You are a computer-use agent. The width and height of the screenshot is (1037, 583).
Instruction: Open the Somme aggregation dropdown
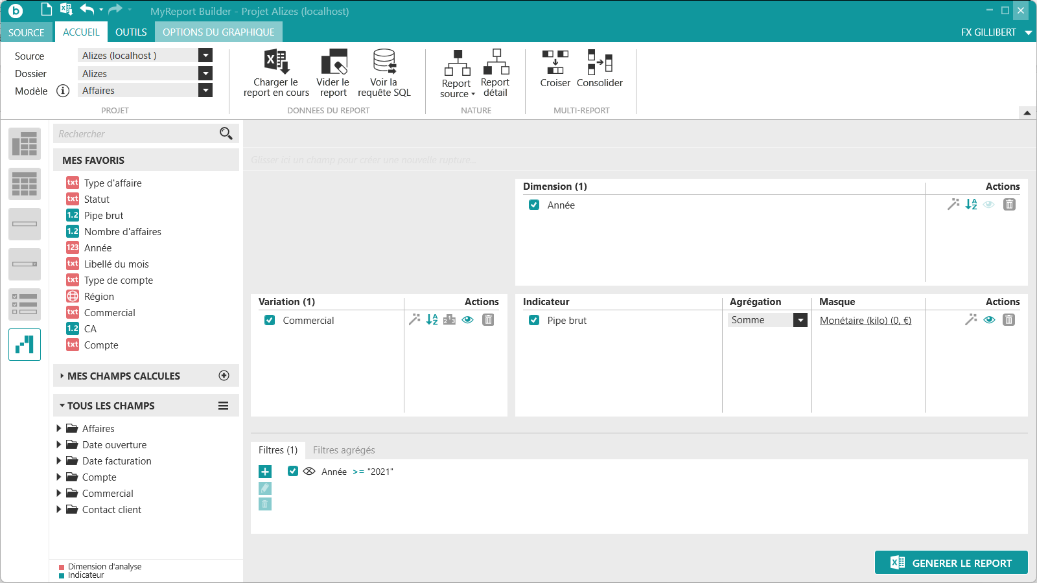pyautogui.click(x=800, y=320)
